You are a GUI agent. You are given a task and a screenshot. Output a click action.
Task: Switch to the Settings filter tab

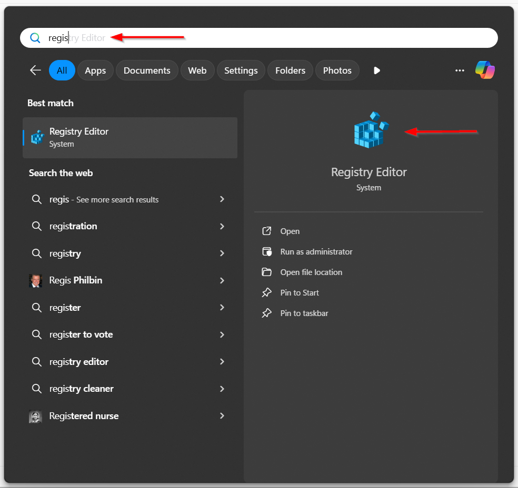pyautogui.click(x=241, y=70)
